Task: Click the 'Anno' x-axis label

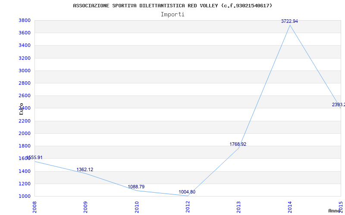Action: click(335, 211)
